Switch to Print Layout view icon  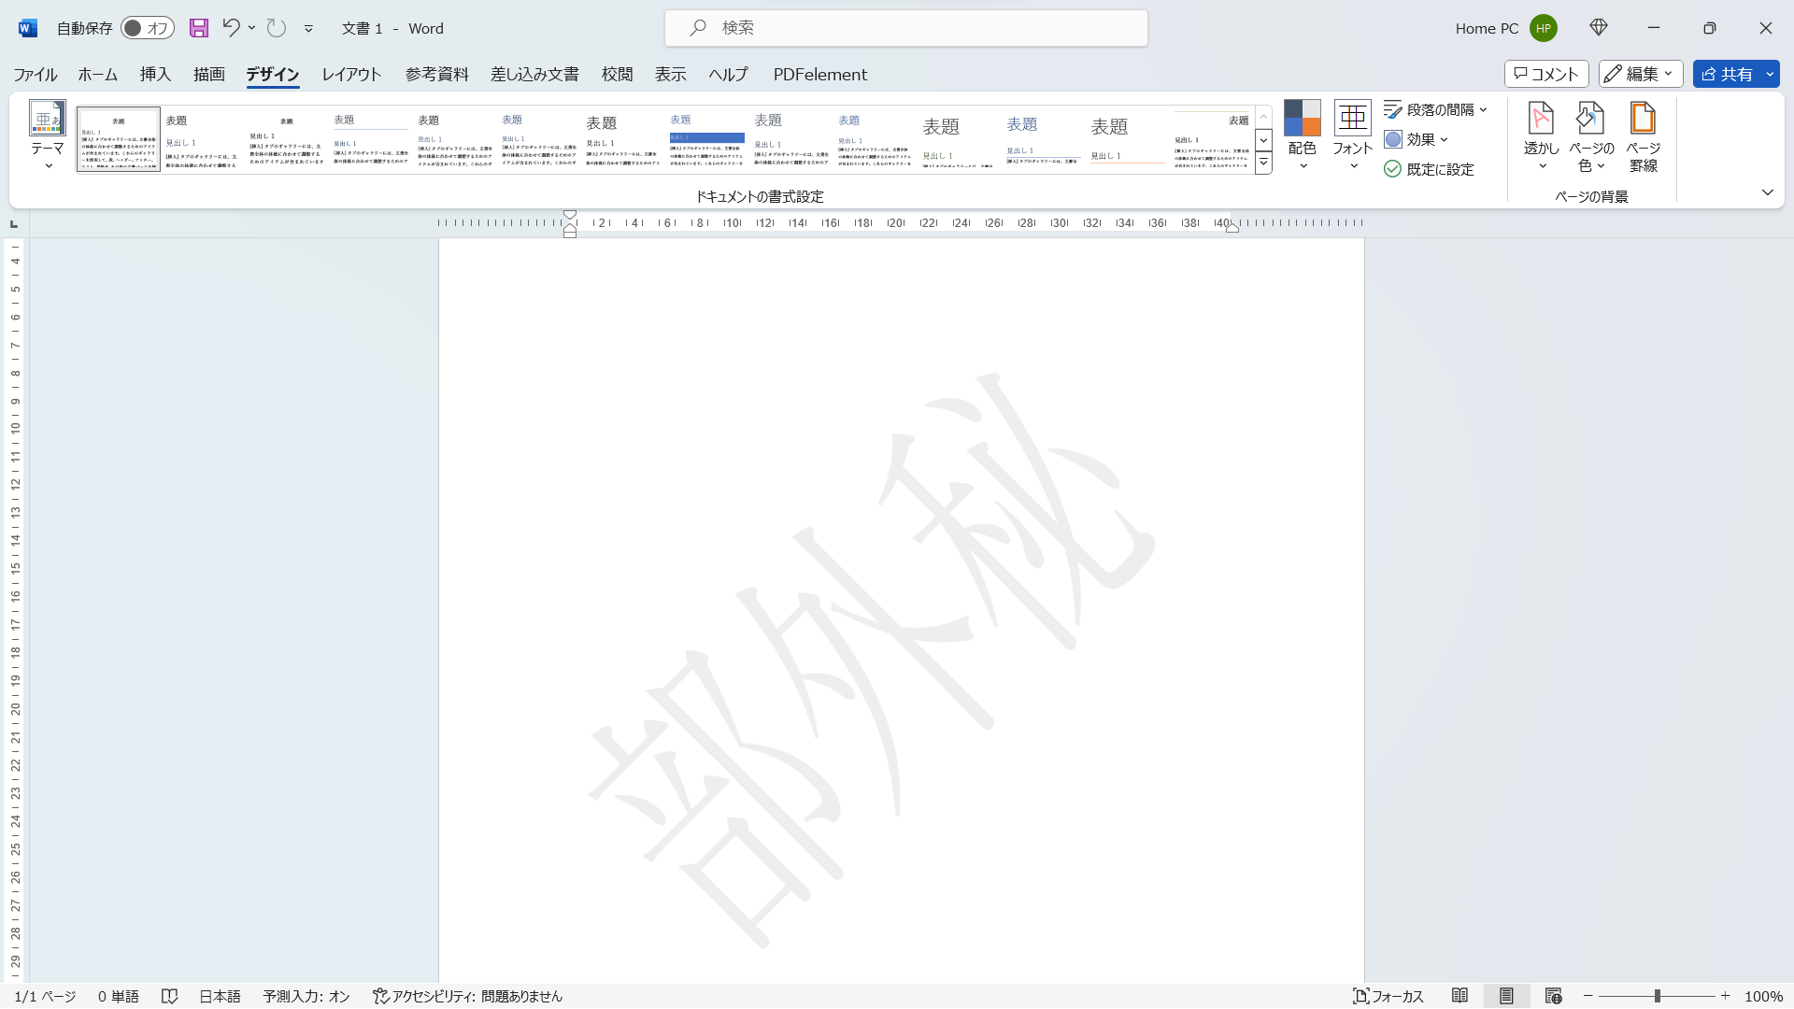click(1506, 996)
